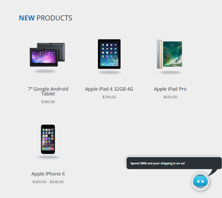Click the PRODUCTS heading word

[54, 18]
